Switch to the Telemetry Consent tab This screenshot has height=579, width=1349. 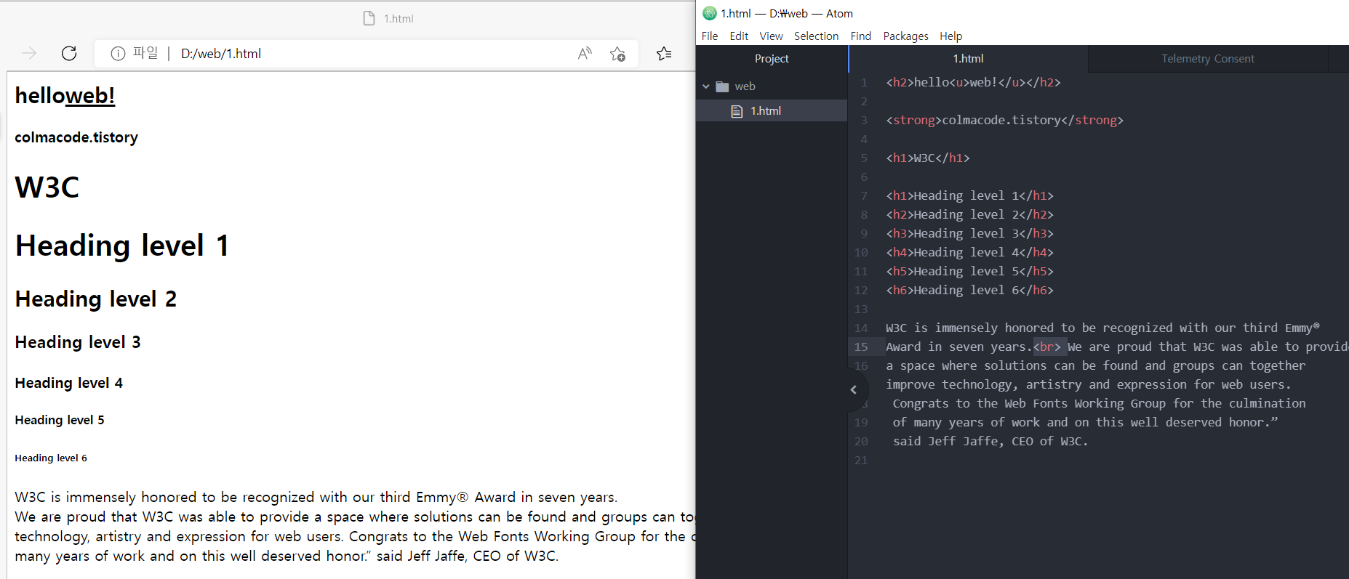1207,59
